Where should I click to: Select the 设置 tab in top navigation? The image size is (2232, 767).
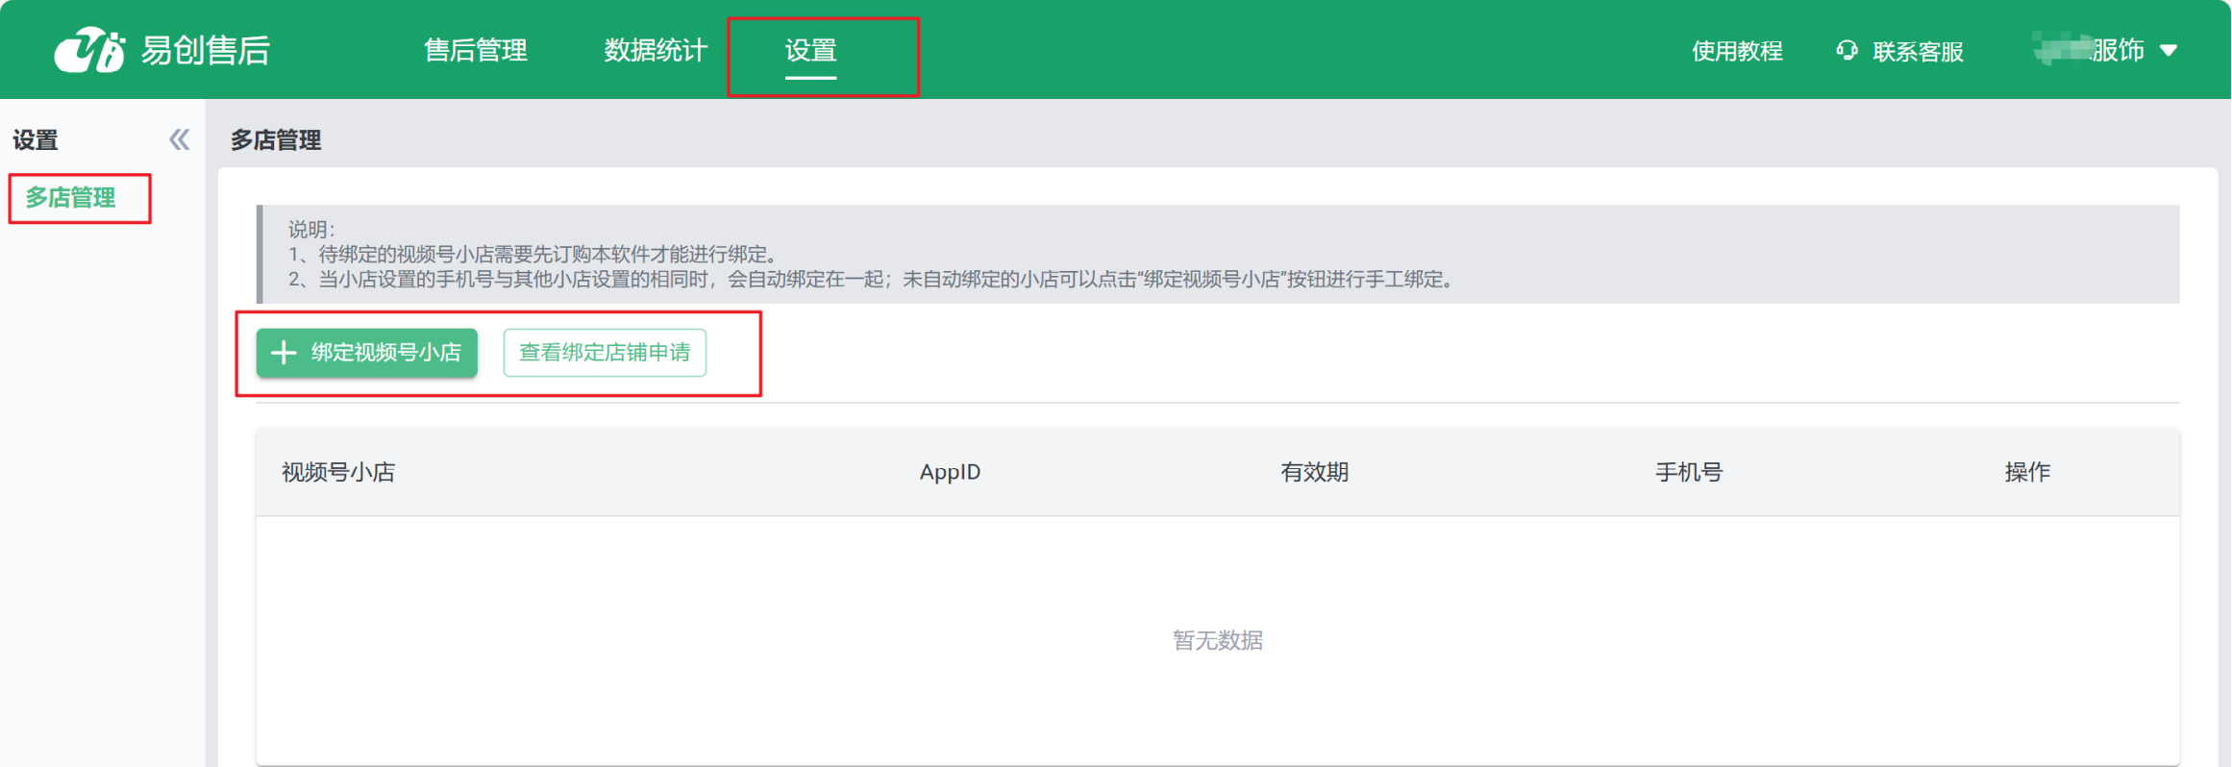click(810, 50)
